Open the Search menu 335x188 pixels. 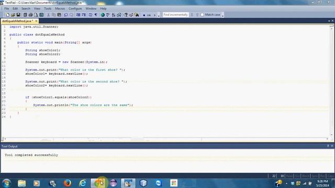(26, 8)
